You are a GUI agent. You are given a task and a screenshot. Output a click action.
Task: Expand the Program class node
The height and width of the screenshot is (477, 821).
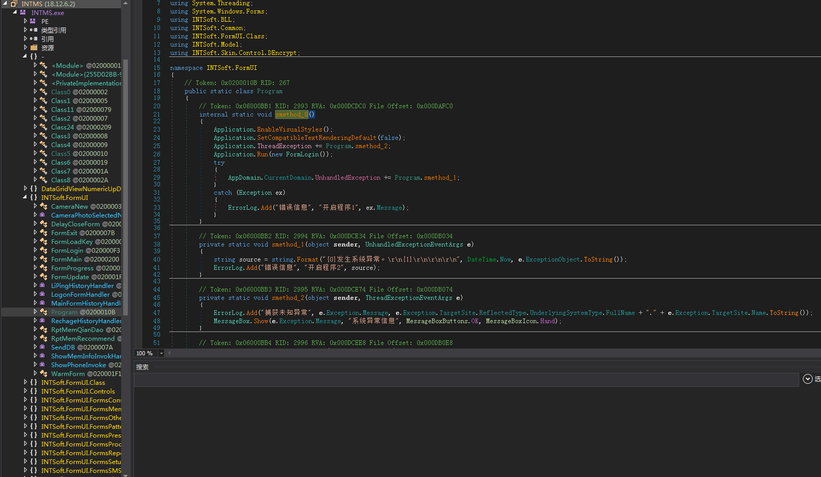click(x=35, y=312)
